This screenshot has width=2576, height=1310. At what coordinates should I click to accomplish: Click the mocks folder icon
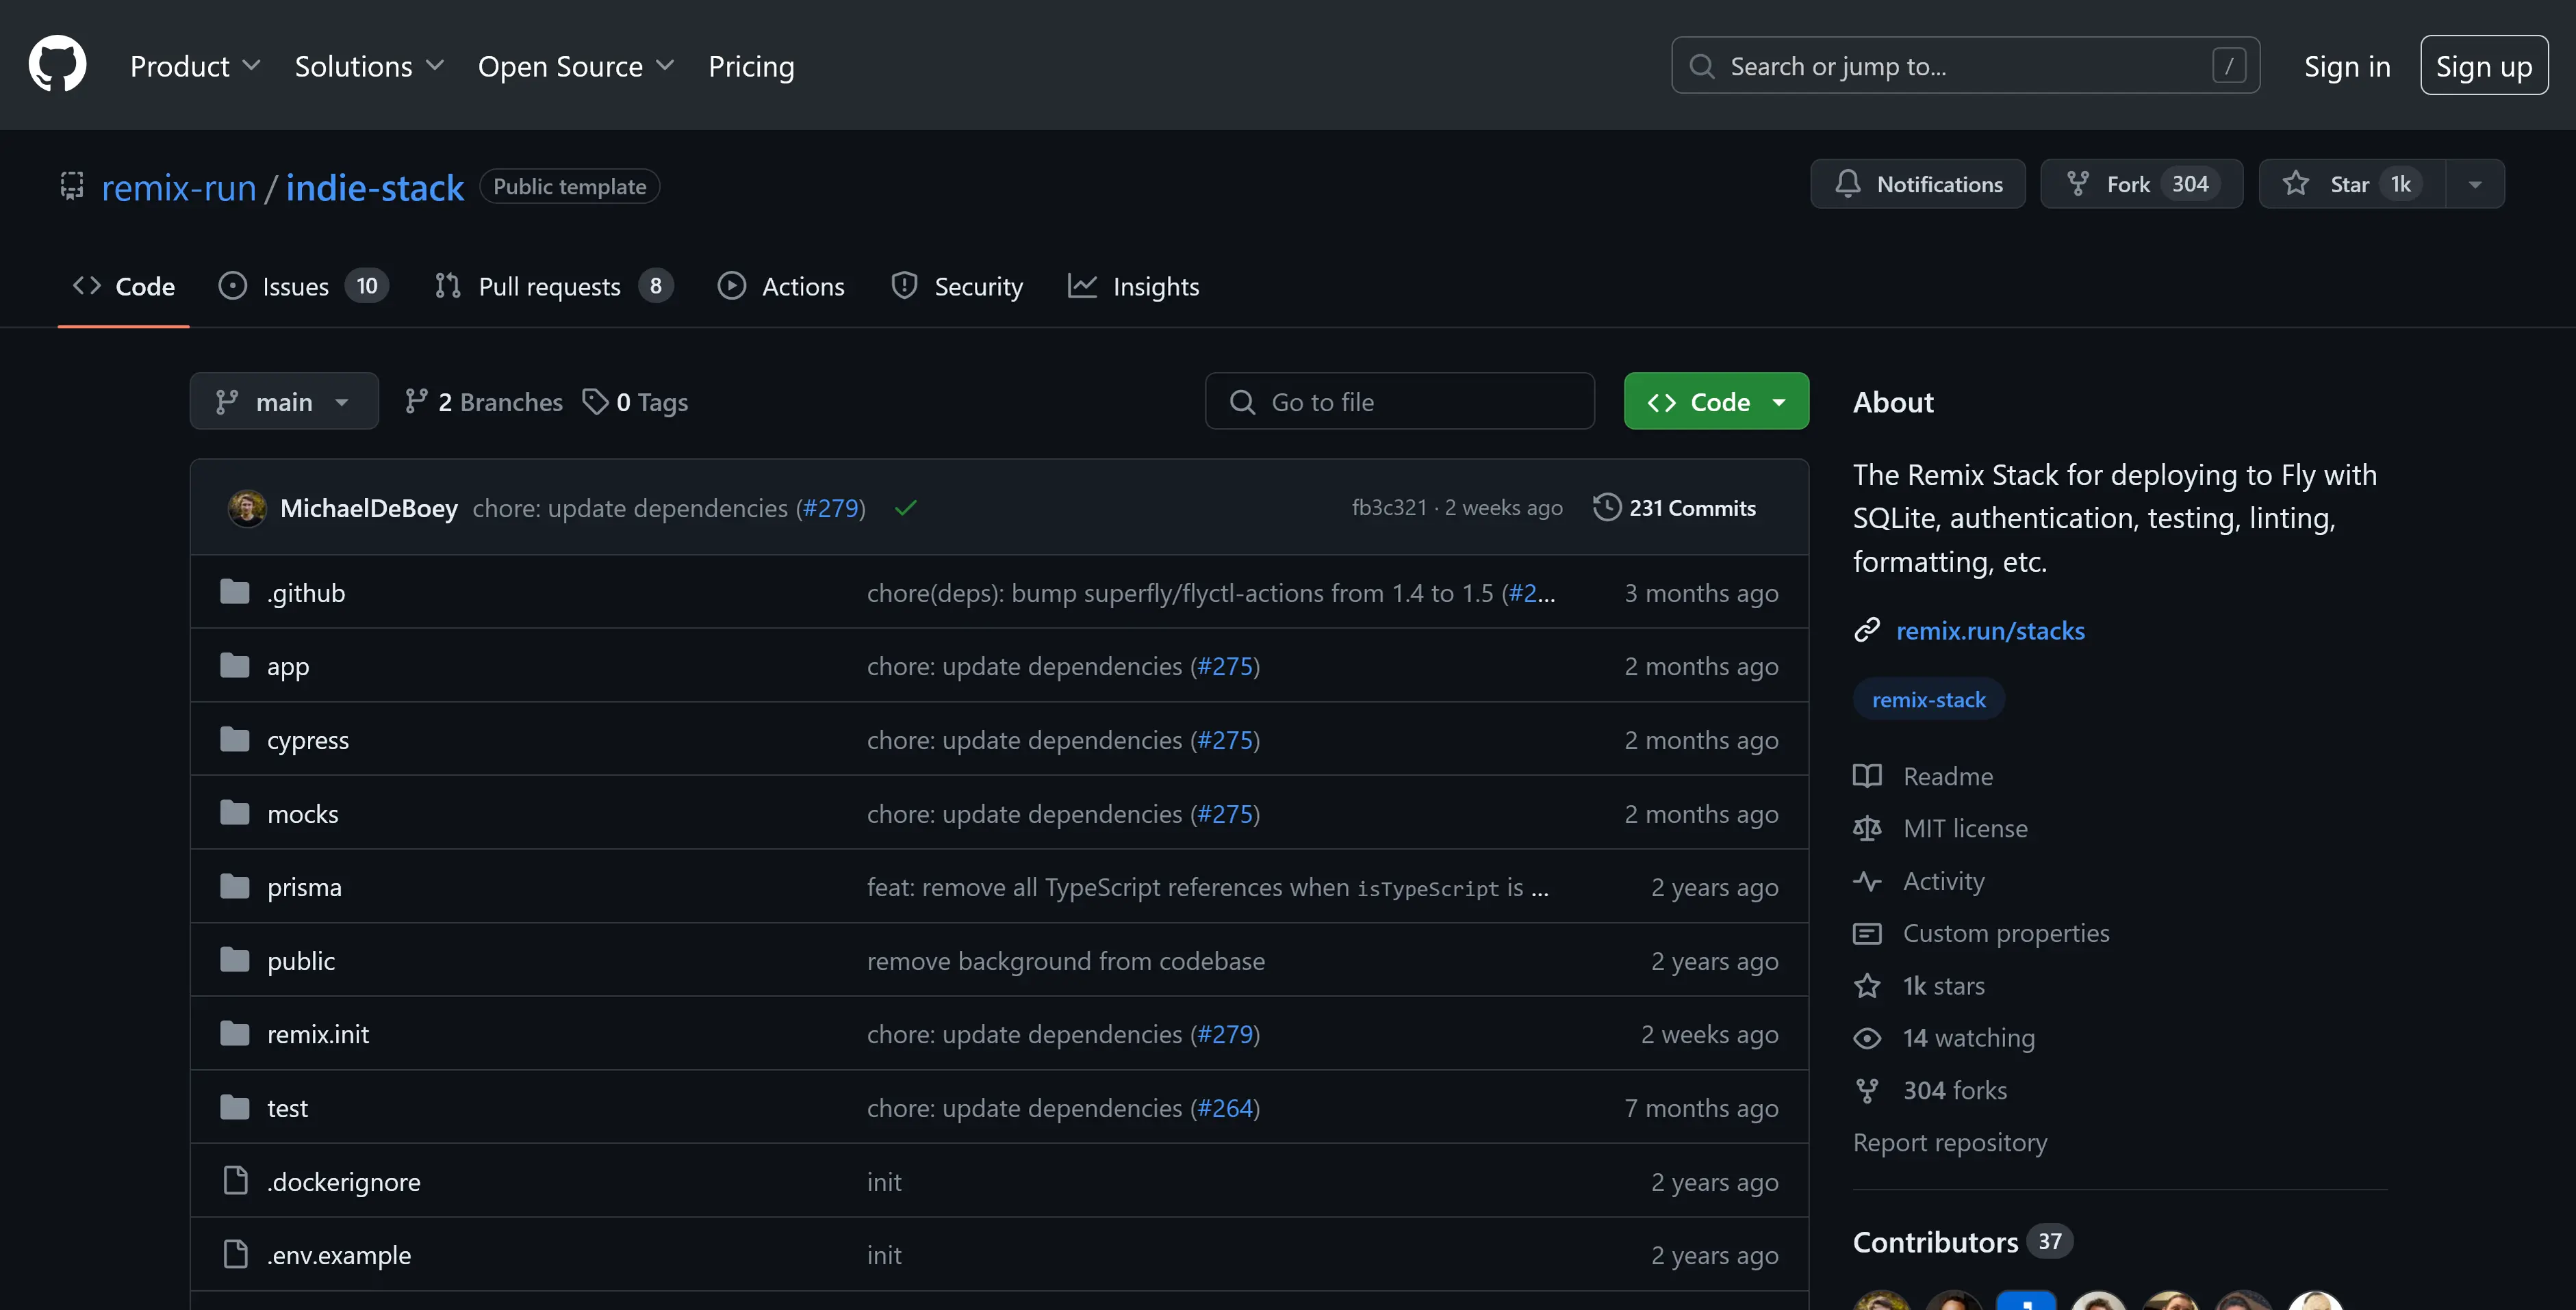pyautogui.click(x=235, y=813)
